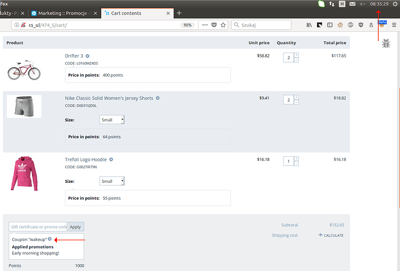This screenshot has height=271, width=400.
Task: Select the Subtotal $152.65 value
Action: pos(337,225)
